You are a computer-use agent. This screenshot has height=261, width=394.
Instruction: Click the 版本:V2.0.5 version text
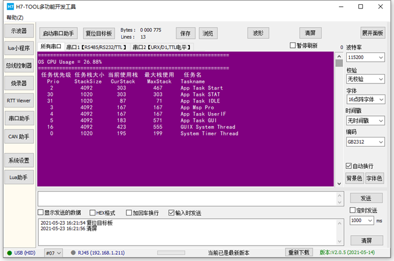coord(347,252)
